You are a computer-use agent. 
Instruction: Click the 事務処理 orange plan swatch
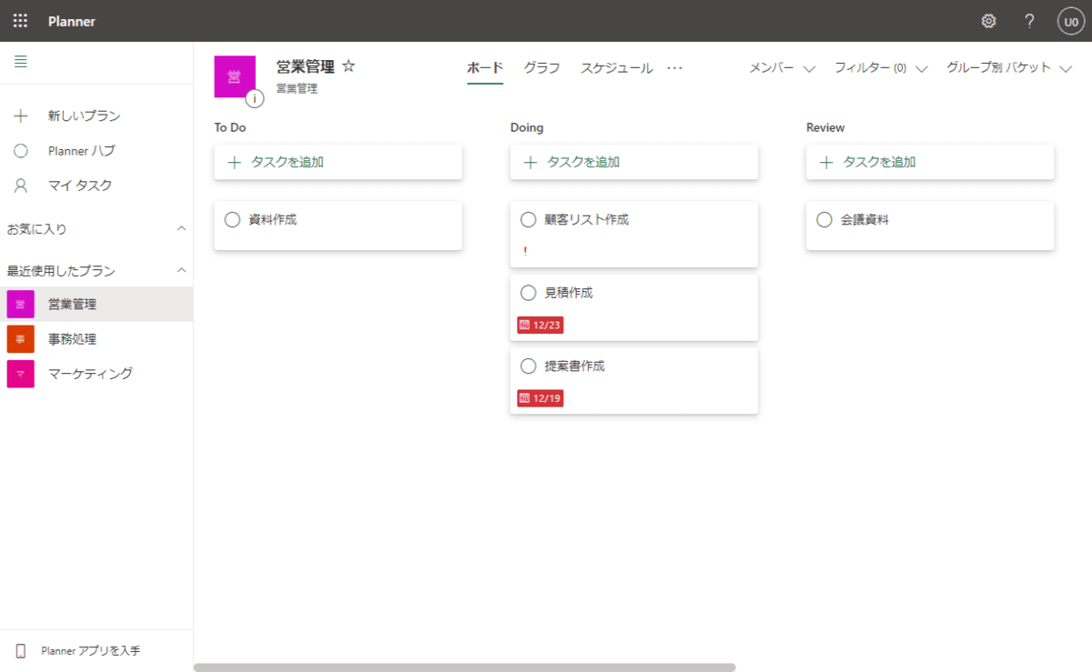[20, 339]
